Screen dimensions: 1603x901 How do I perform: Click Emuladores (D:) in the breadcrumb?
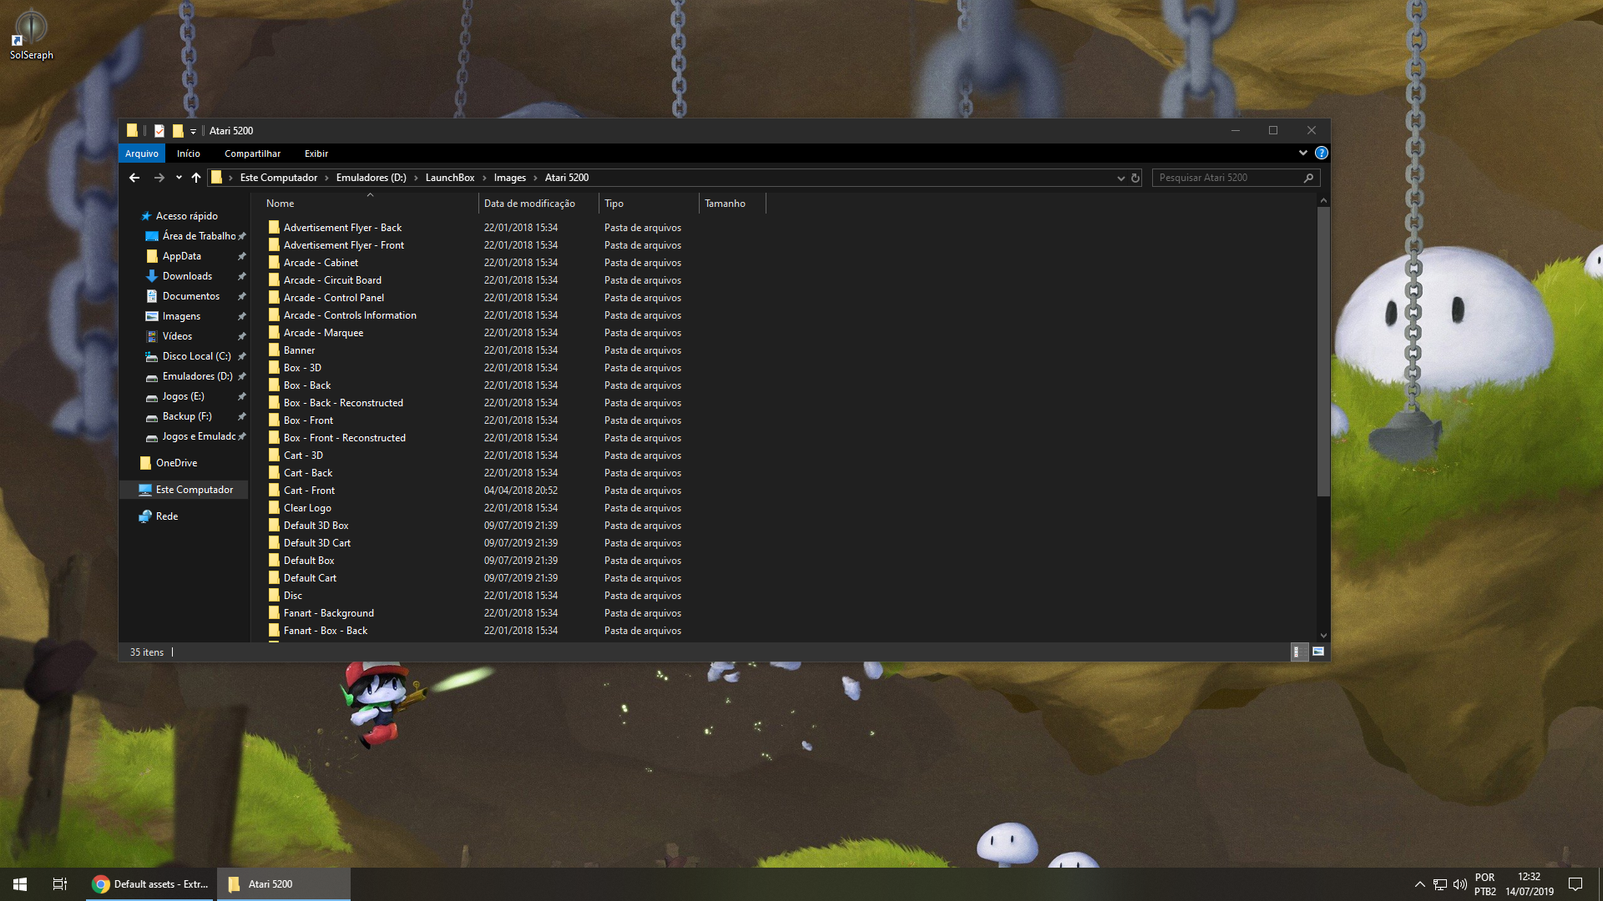click(x=372, y=178)
